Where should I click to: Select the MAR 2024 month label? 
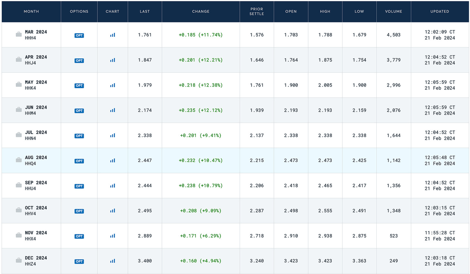(x=36, y=32)
